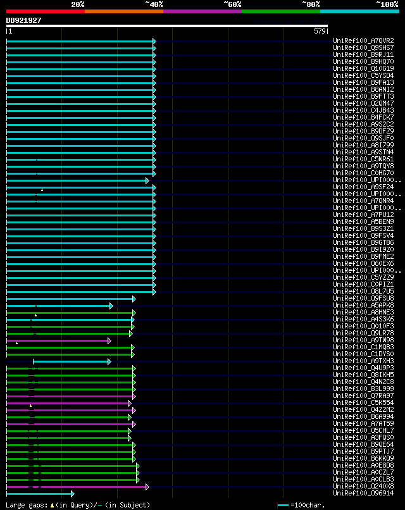Screen dimensions: 405x510
Task: Click the green ~80% identity legend segment
Action: [281, 11]
